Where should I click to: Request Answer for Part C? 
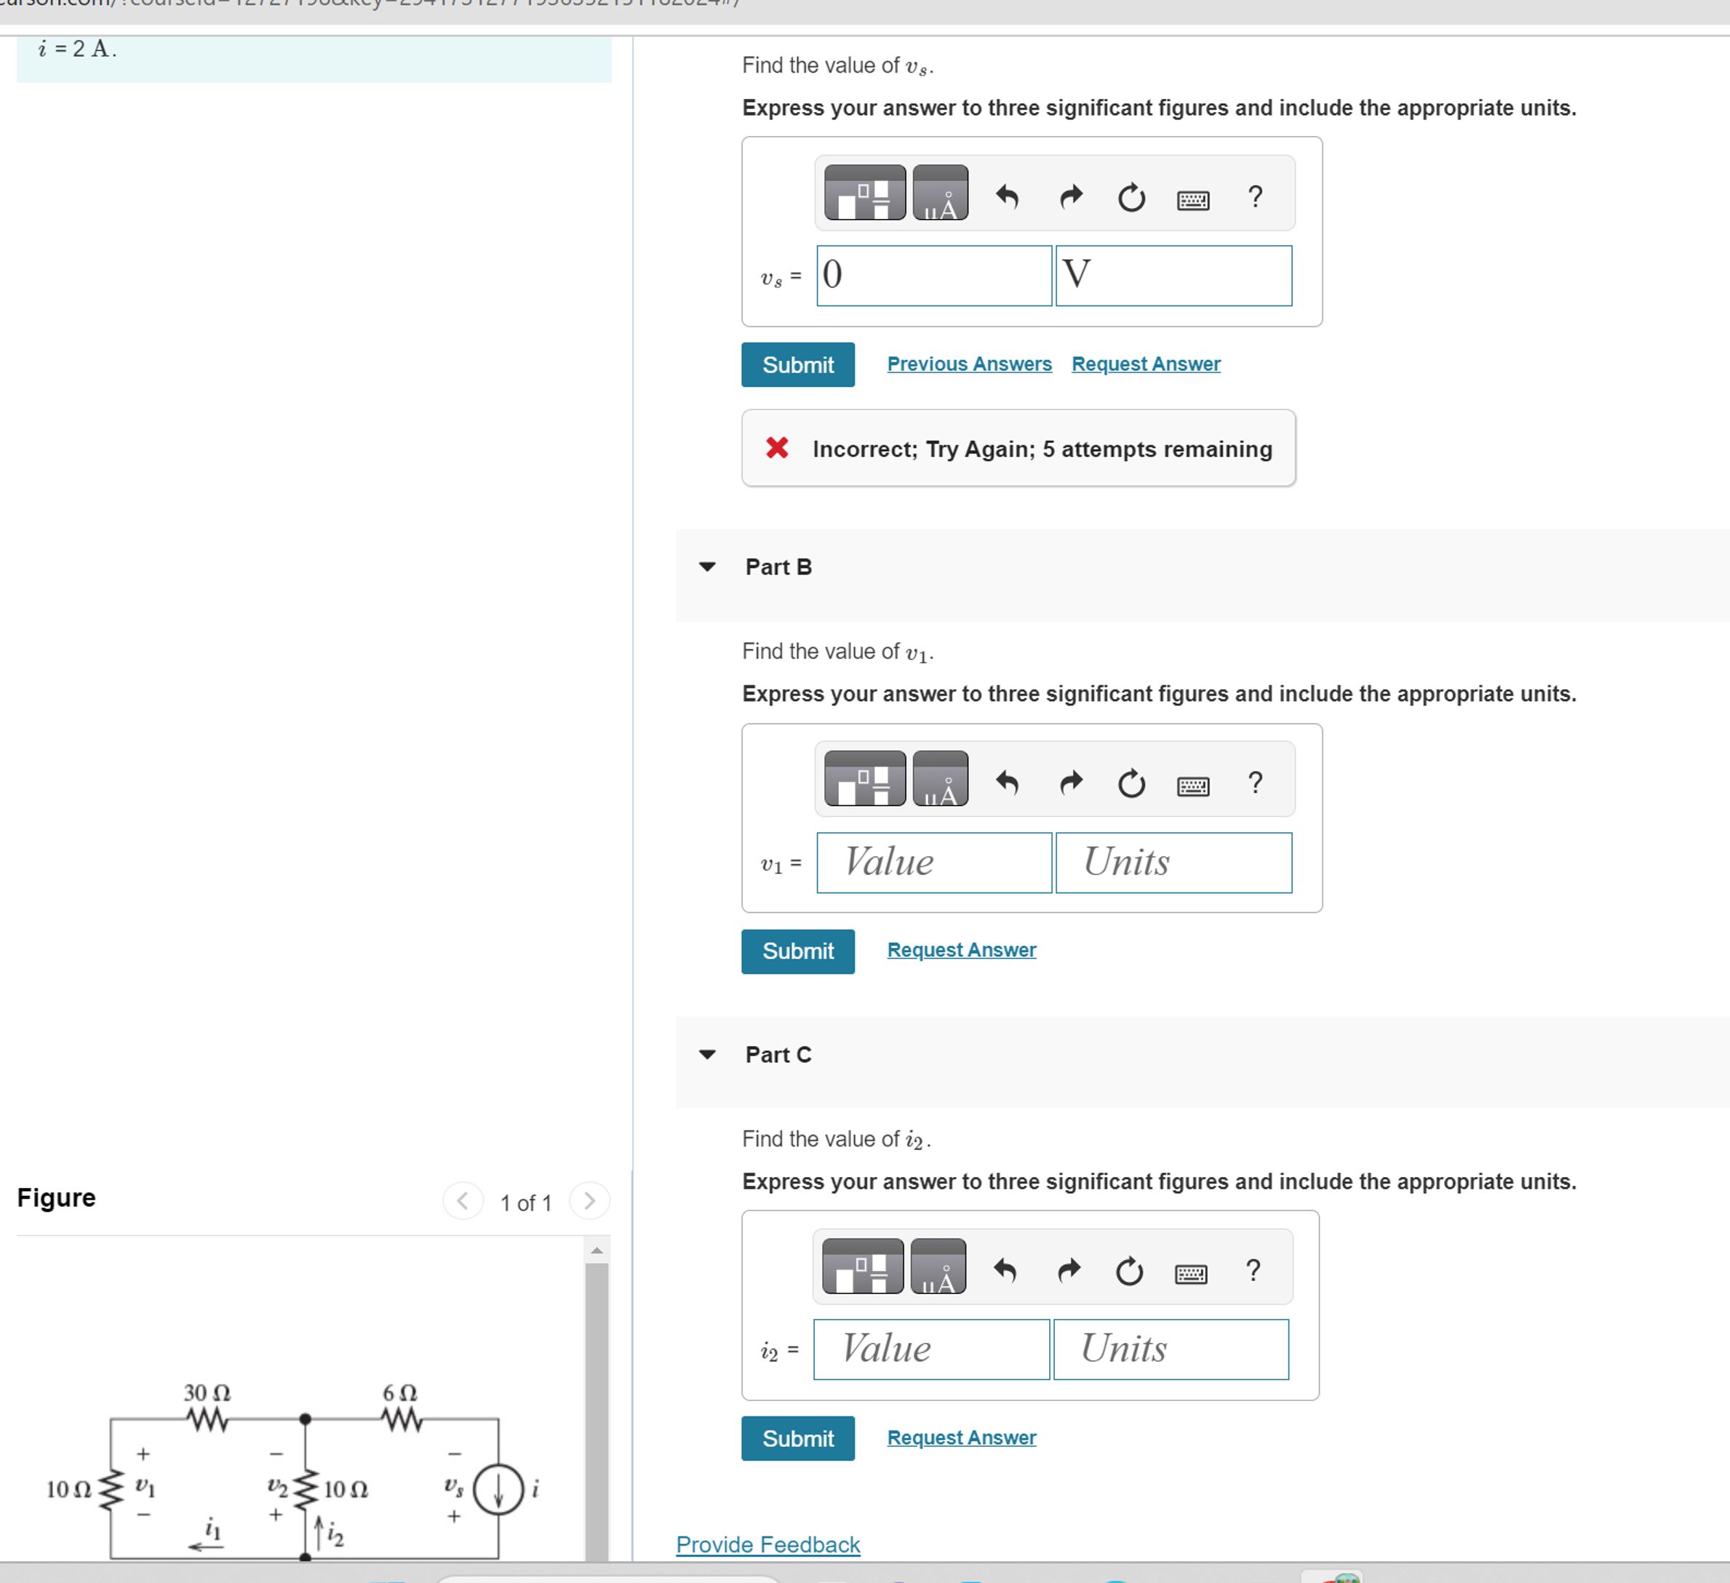pyautogui.click(x=960, y=1438)
